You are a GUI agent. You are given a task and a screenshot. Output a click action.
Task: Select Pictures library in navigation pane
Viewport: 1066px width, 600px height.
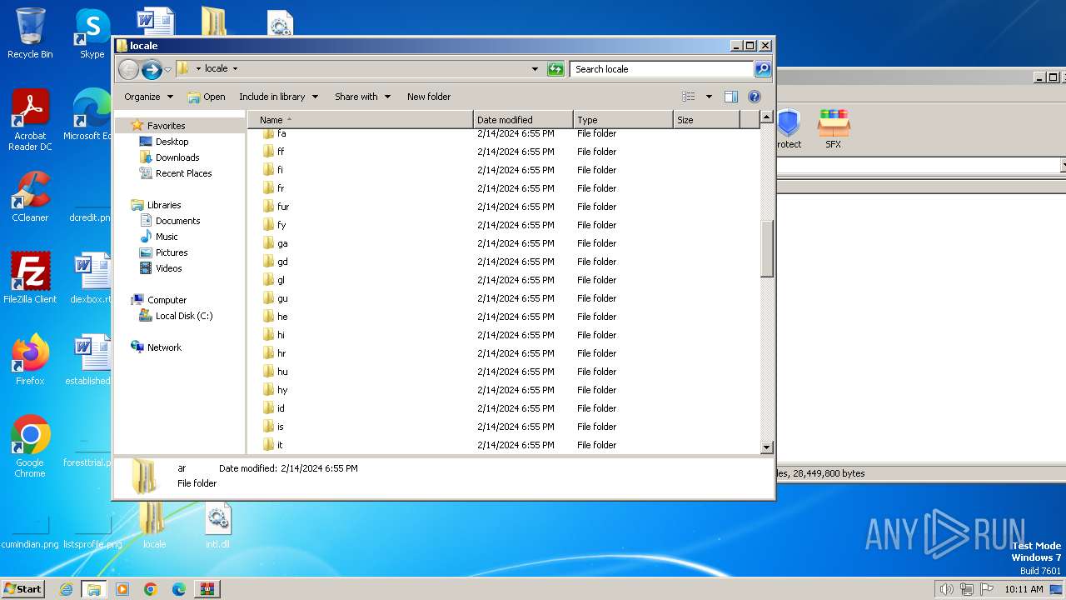click(172, 252)
